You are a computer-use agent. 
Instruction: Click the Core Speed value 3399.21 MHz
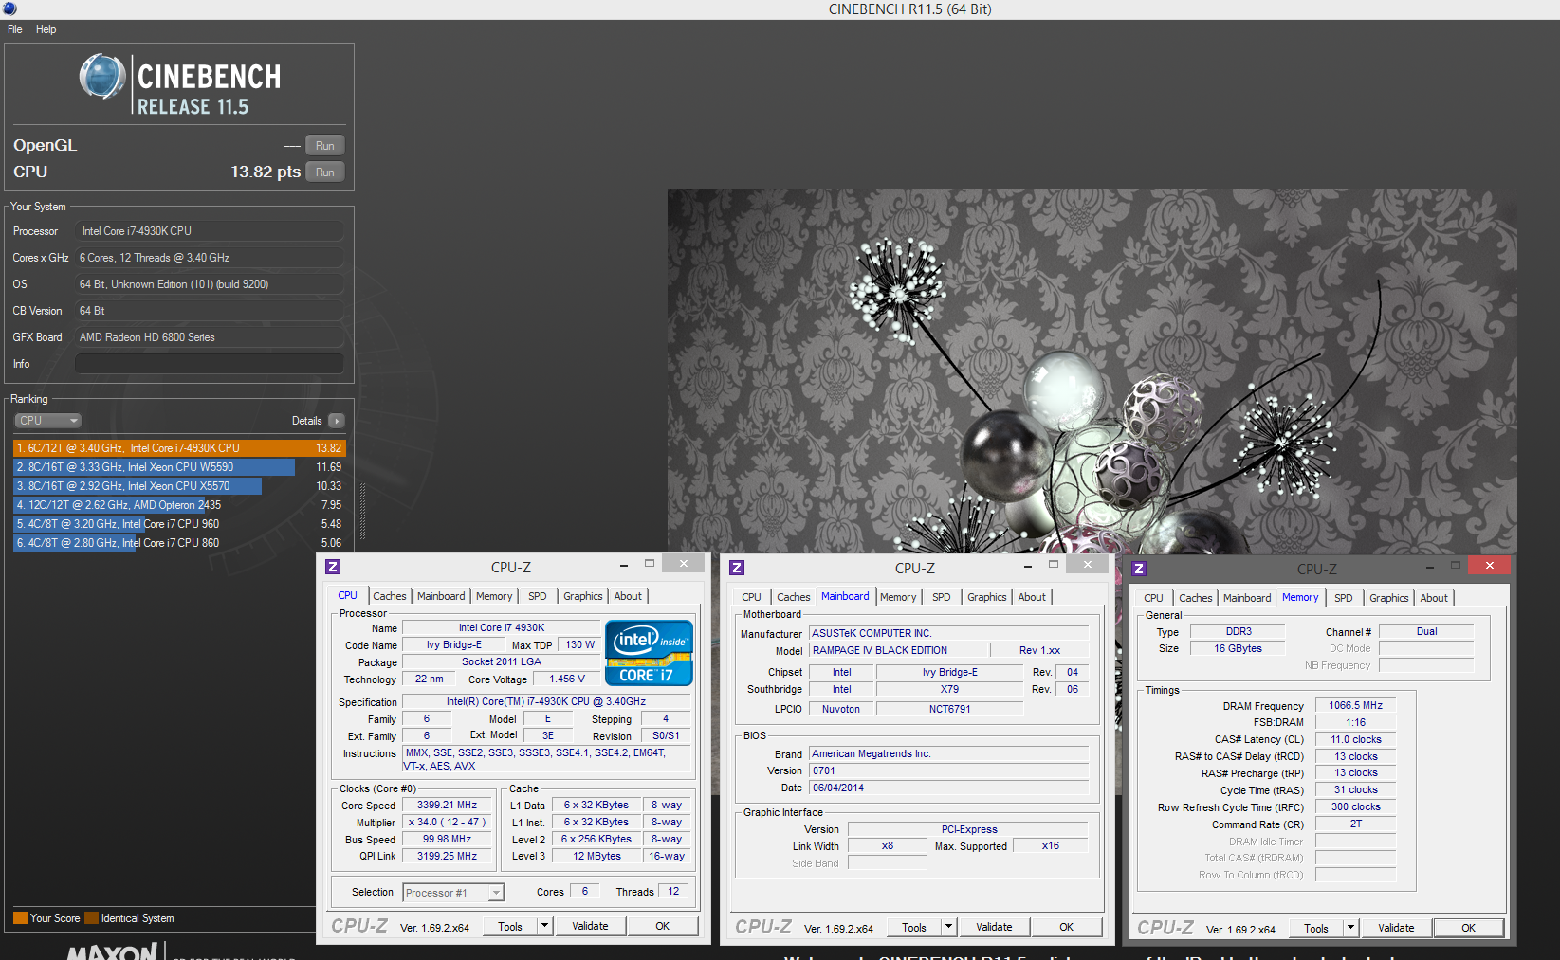pos(448,806)
